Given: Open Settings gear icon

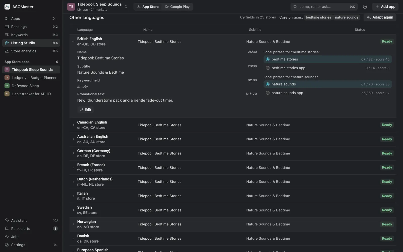Looking at the screenshot, I should click(7, 245).
